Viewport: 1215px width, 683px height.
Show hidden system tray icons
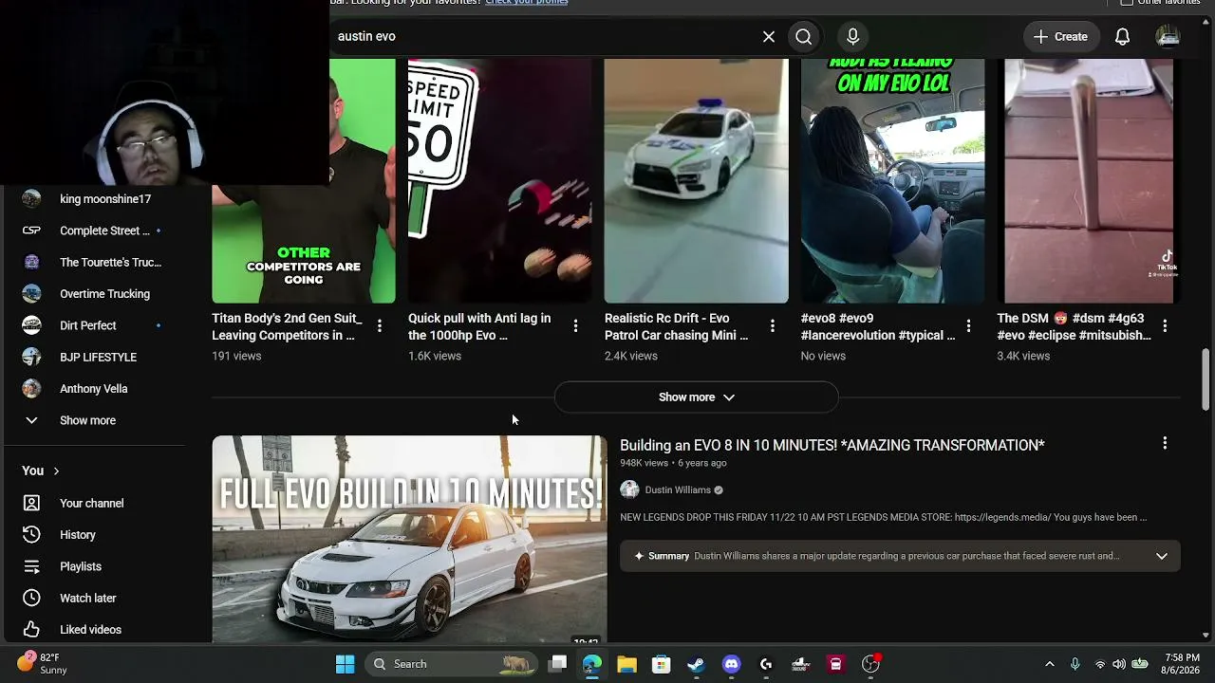(1049, 664)
